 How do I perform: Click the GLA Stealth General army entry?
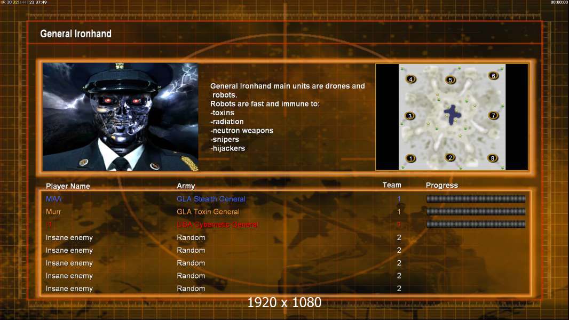pos(211,199)
